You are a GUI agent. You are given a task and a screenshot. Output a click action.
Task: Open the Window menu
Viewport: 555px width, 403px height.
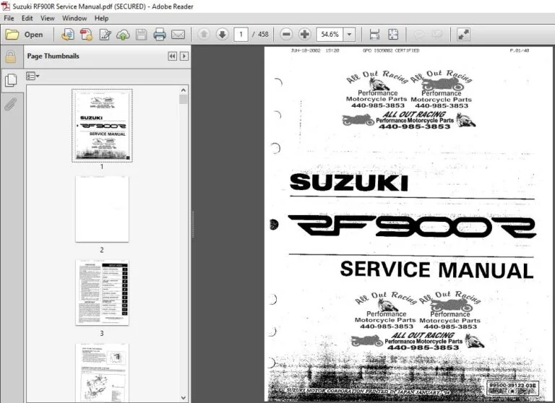[x=74, y=18]
